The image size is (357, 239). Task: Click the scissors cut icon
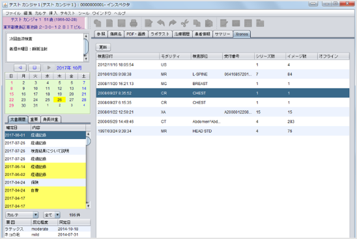coord(184,23)
